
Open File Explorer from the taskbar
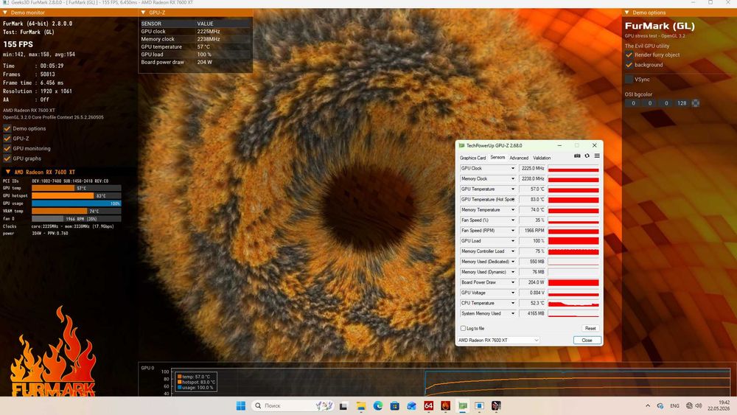click(x=361, y=405)
